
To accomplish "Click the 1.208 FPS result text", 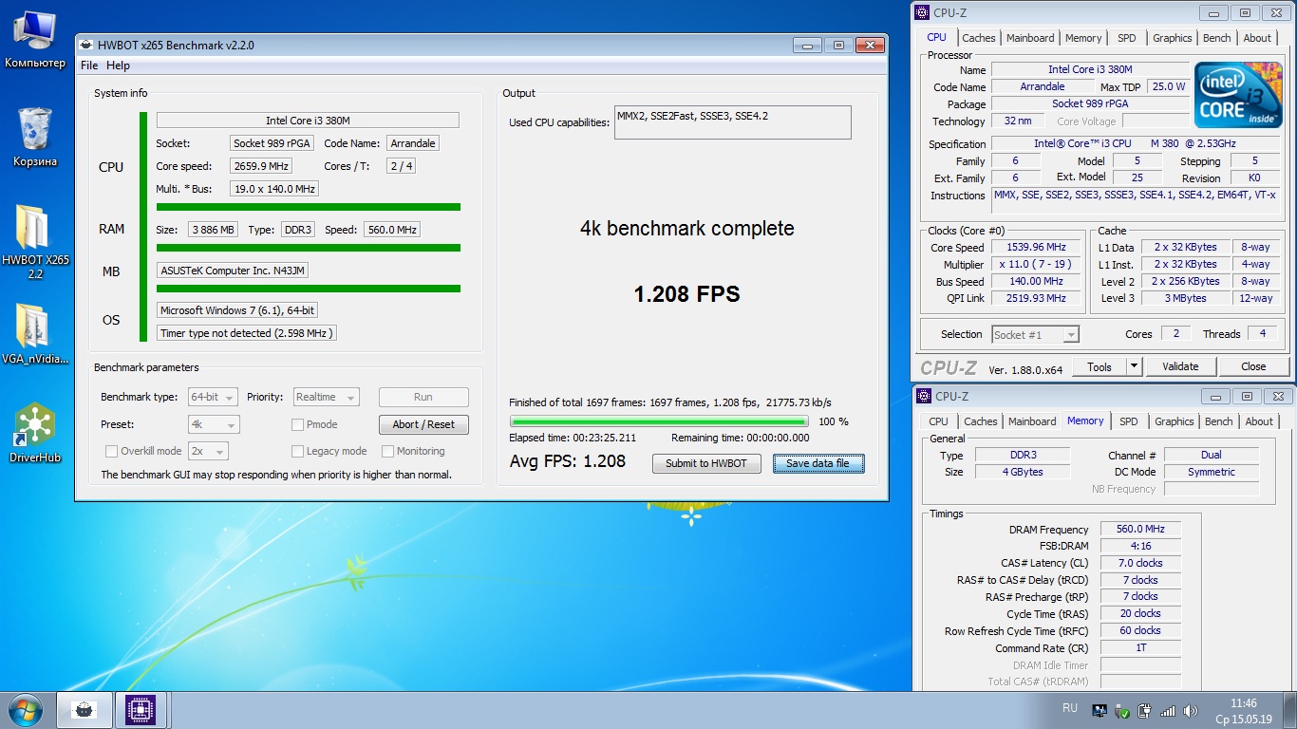I will pos(686,294).
